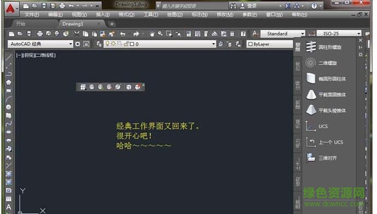Expand the undo history dropdown arrow in quick access
This screenshot has height=214, width=377.
point(78,6)
